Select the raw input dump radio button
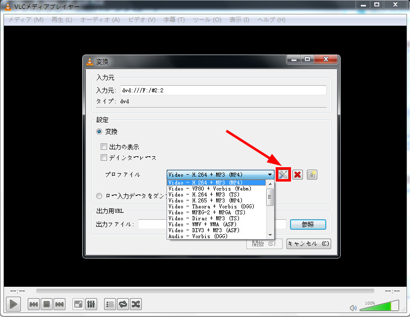Image resolution: width=410 pixels, height=317 pixels. pos(99,196)
